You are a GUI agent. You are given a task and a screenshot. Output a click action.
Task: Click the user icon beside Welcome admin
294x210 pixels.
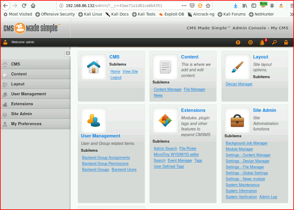(5, 42)
